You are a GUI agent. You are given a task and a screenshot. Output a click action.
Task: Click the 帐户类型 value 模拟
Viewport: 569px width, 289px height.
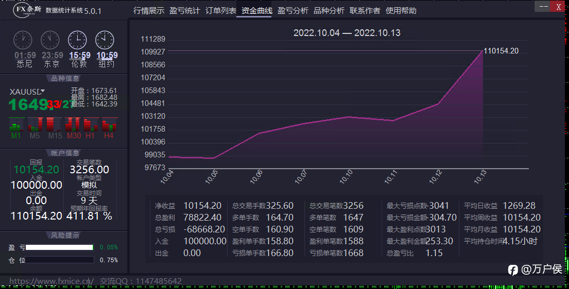click(89, 185)
